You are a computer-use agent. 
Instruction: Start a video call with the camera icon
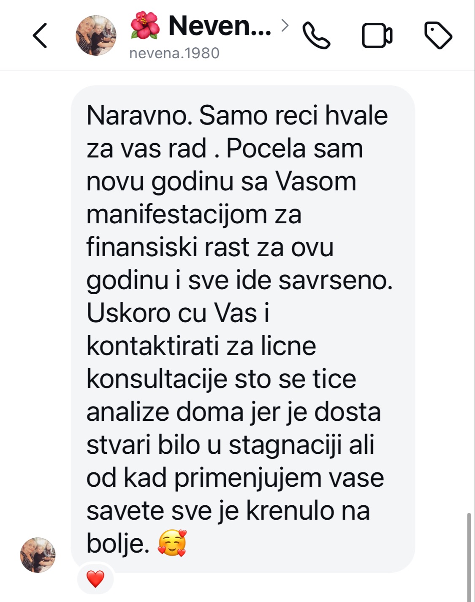click(377, 35)
